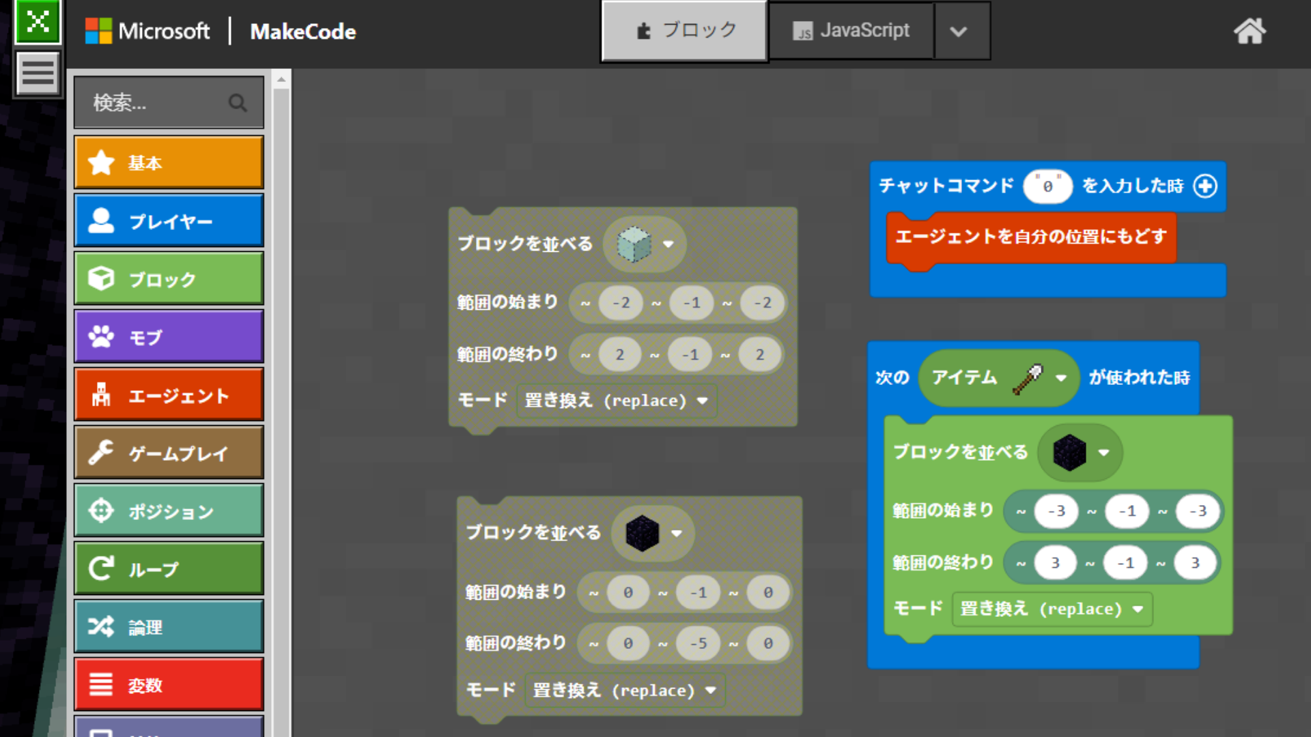The height and width of the screenshot is (737, 1311).
Task: Switch to the ブロック editor tab
Action: pyautogui.click(x=684, y=31)
